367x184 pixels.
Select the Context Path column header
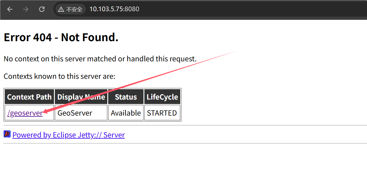tap(29, 97)
